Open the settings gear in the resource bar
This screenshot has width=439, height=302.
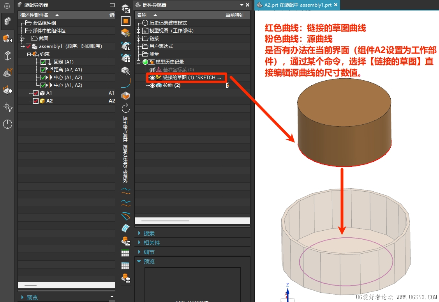7,5
